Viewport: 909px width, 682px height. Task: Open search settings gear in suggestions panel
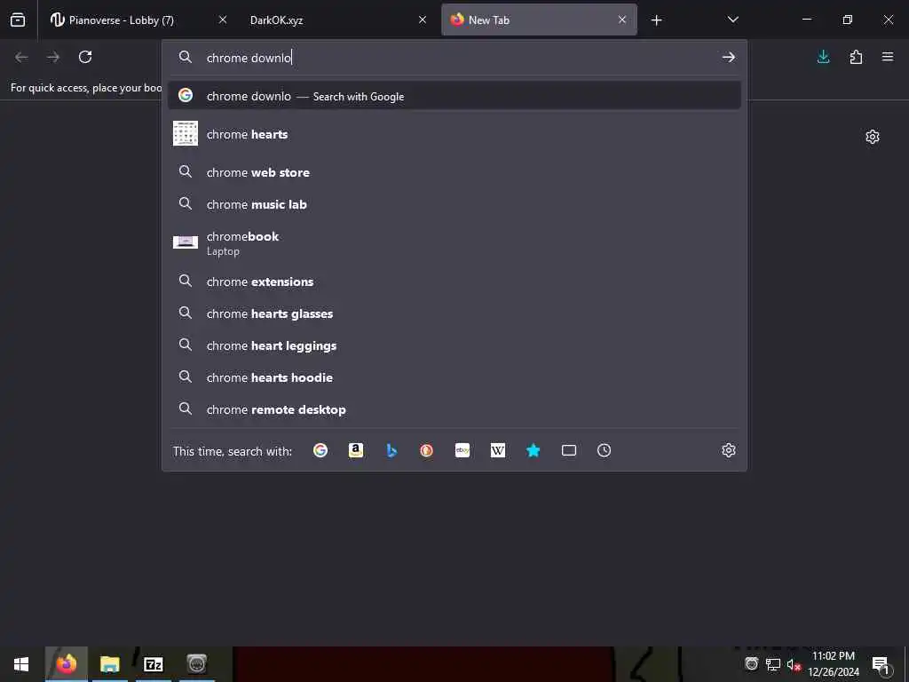click(729, 450)
